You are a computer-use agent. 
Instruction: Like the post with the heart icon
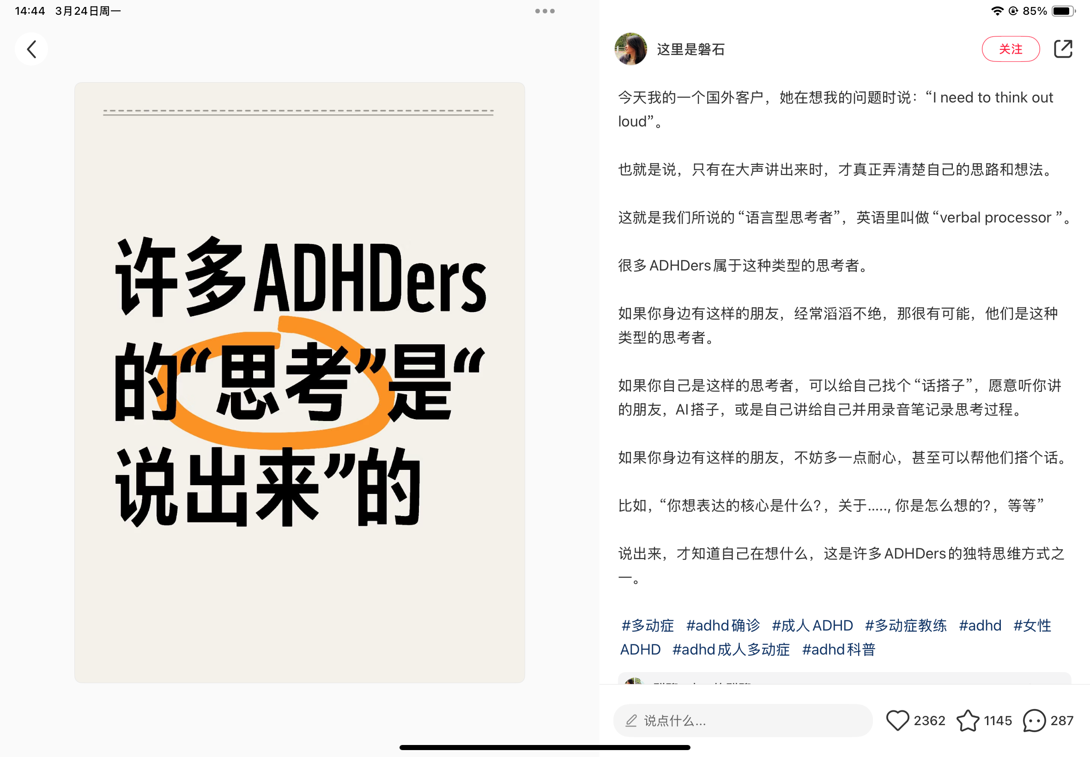coord(897,721)
